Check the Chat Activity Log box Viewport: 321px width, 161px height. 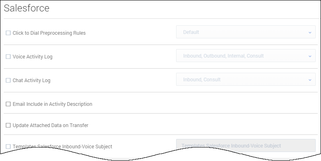[8, 80]
